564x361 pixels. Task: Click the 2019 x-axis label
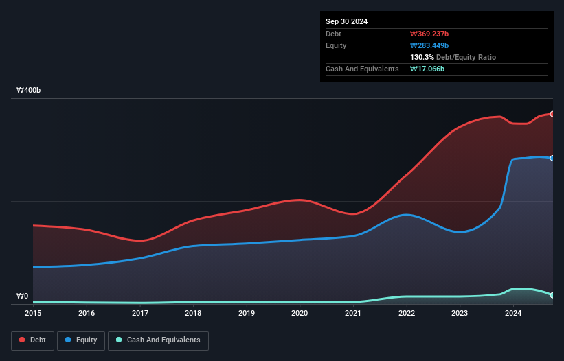[x=247, y=313]
